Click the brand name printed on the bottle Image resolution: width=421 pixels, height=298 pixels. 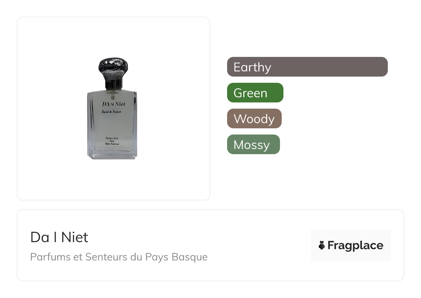tap(112, 104)
